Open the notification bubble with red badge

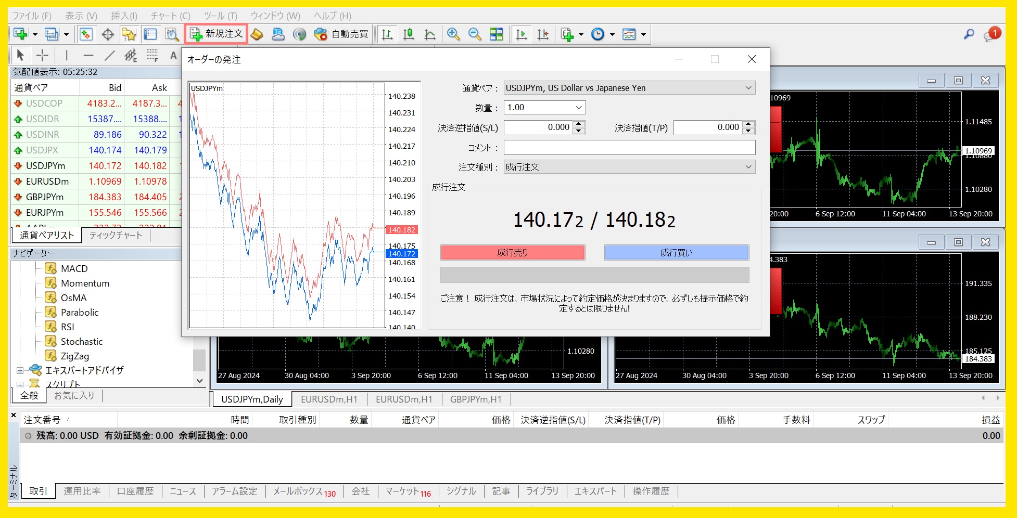[x=990, y=35]
